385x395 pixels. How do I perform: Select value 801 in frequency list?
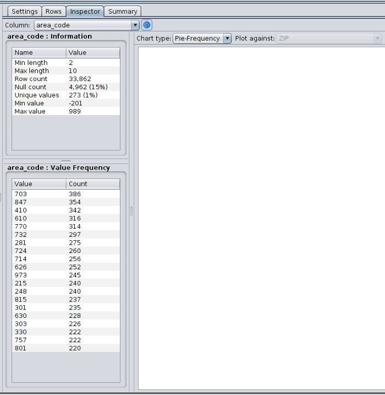click(65, 348)
